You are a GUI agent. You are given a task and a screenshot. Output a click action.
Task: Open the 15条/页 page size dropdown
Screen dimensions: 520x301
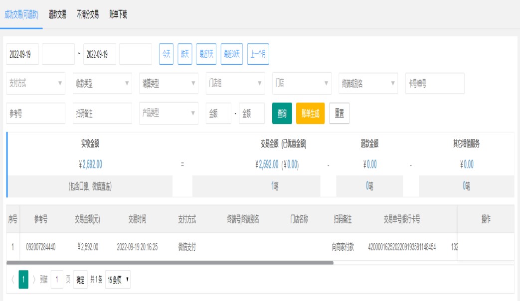[x=118, y=280]
